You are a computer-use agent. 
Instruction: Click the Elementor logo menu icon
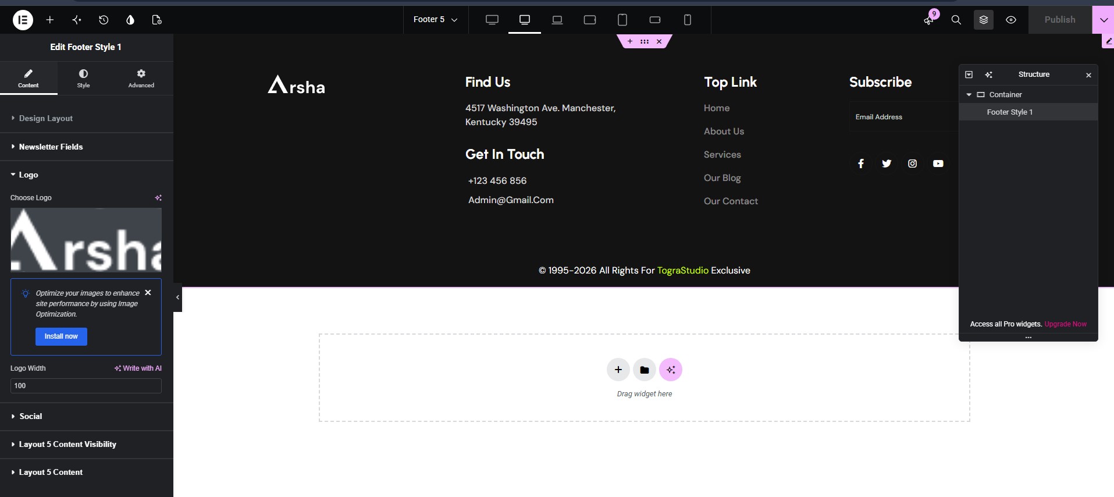tap(23, 20)
